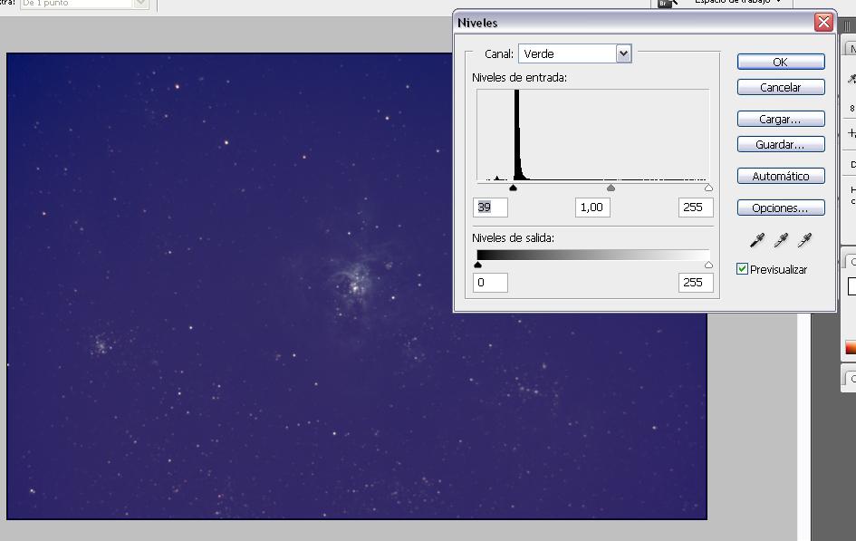
Task: Select the shadow input field showing 39
Action: click(x=490, y=208)
